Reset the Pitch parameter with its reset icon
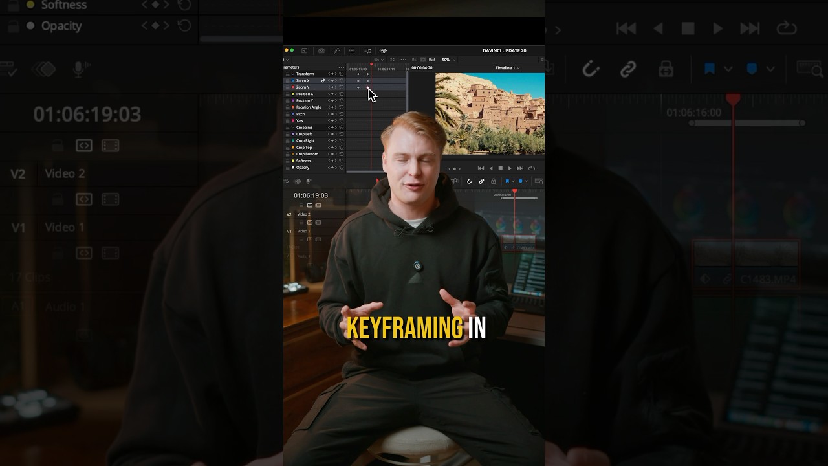The image size is (828, 466). [x=342, y=114]
